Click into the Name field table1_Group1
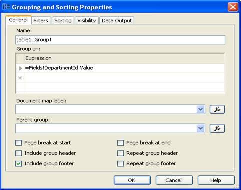 pyautogui.click(x=120, y=40)
